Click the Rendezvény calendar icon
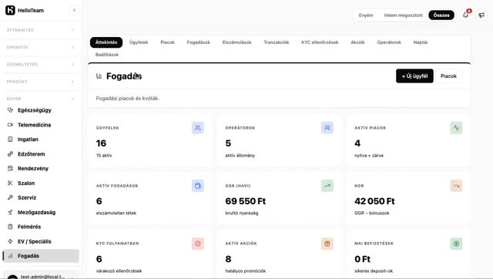Viewport: 493px width, 279px height. (x=10, y=168)
